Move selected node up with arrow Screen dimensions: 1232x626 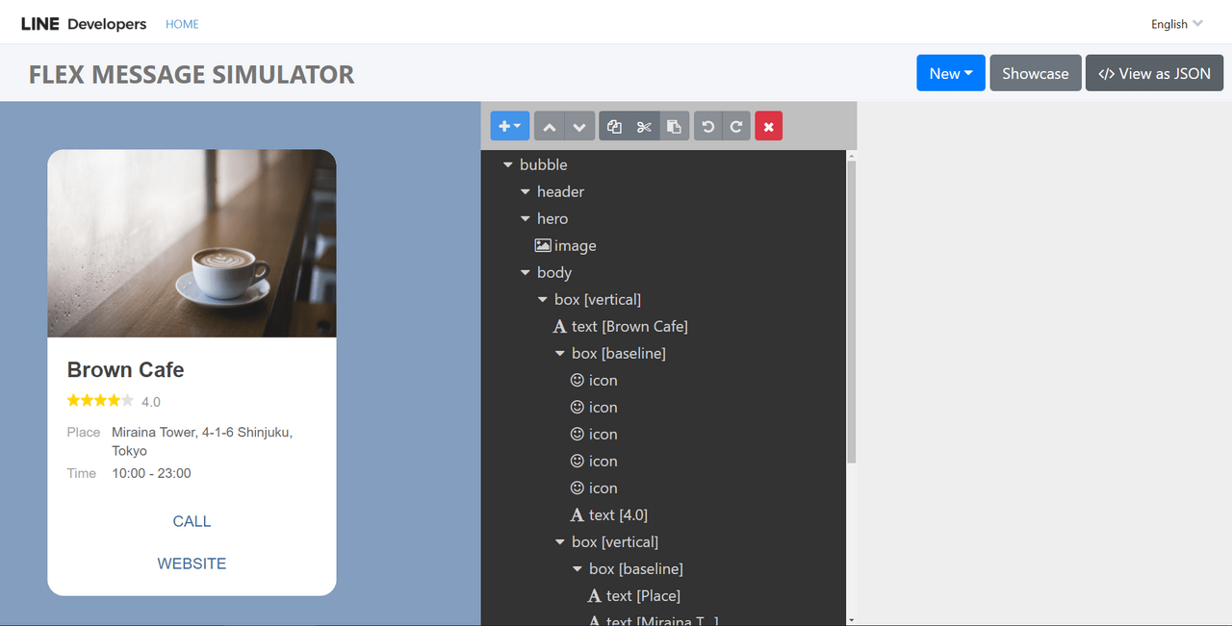coord(549,126)
